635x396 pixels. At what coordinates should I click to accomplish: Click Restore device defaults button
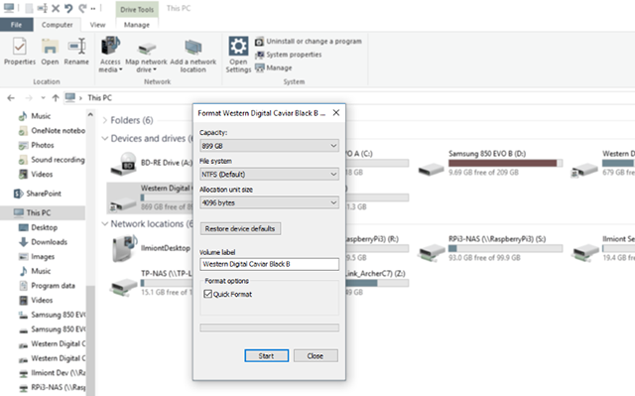click(240, 229)
